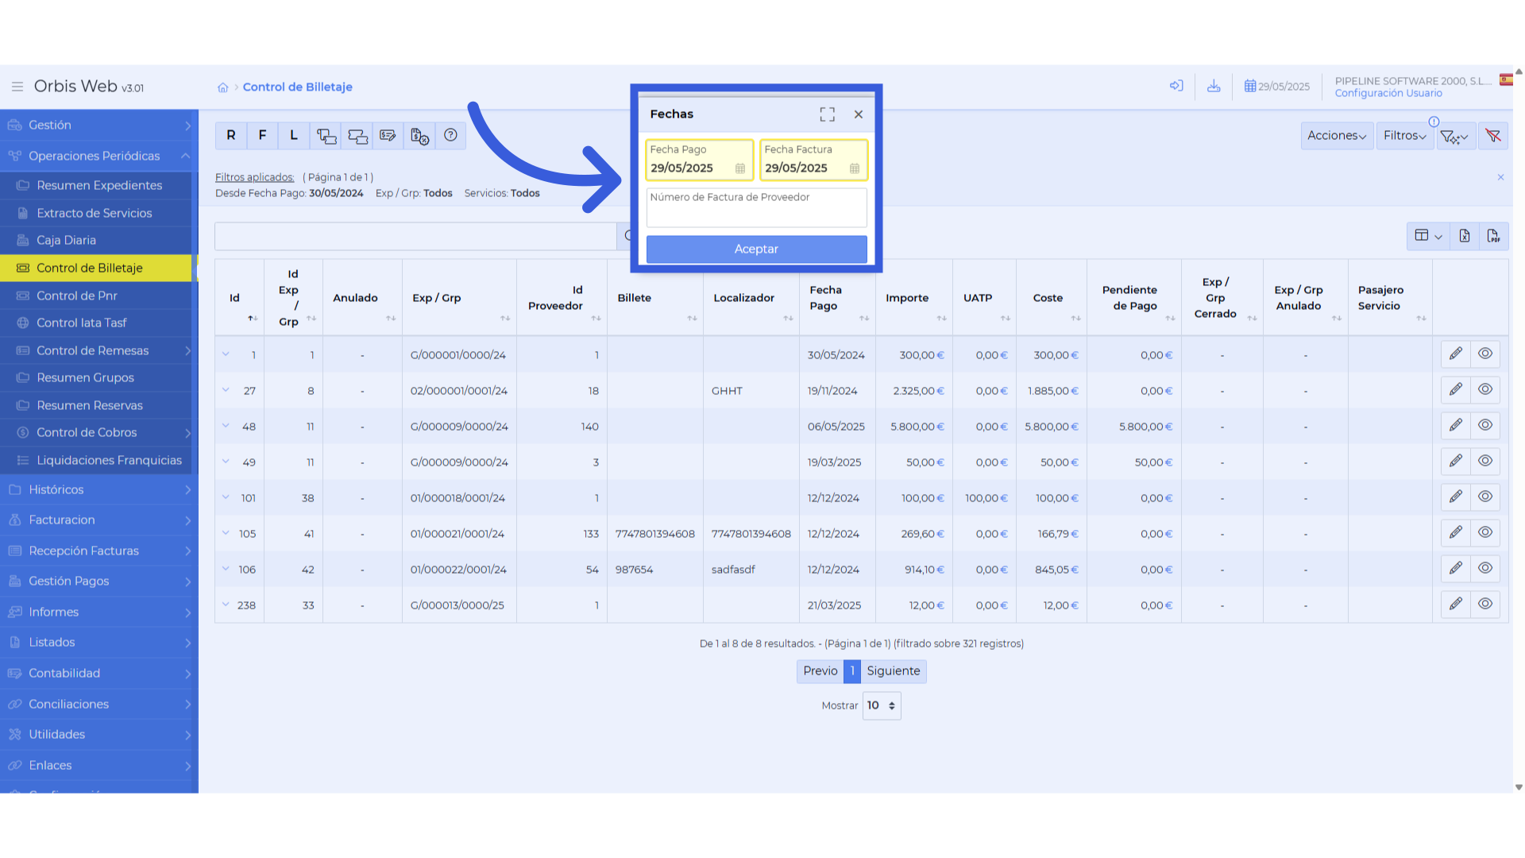Open the Acciones dropdown
The image size is (1525, 858).
click(1337, 136)
